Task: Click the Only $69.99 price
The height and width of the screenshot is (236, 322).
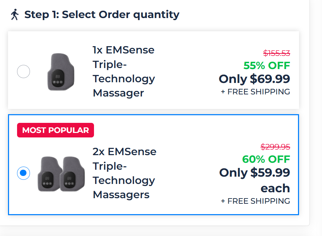Action: point(254,79)
